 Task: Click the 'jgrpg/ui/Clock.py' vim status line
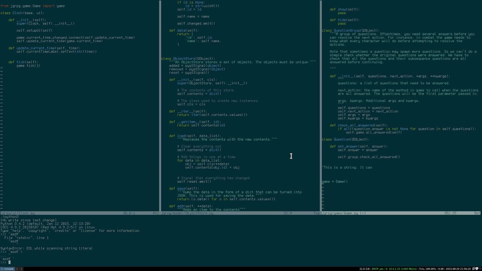tap(80, 213)
